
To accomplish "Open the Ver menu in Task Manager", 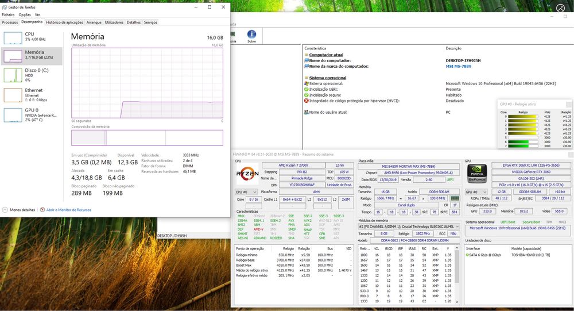I will (x=37, y=15).
